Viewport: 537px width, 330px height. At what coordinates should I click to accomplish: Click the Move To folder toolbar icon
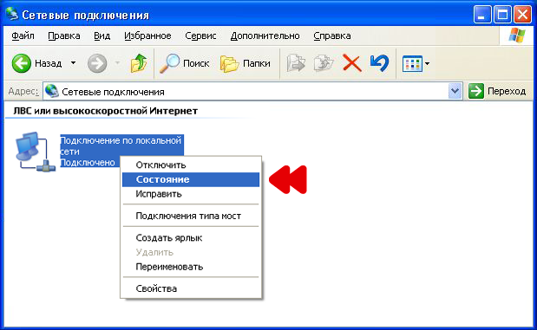[296, 63]
